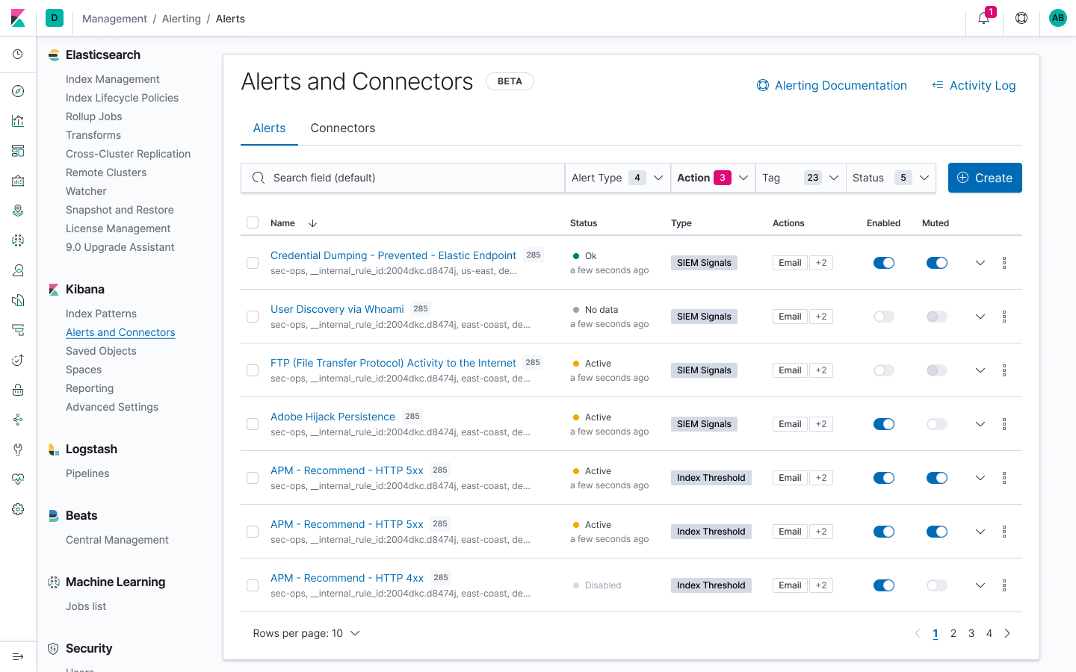Click the Create button
Screen dimensions: 1076x672
(985, 178)
